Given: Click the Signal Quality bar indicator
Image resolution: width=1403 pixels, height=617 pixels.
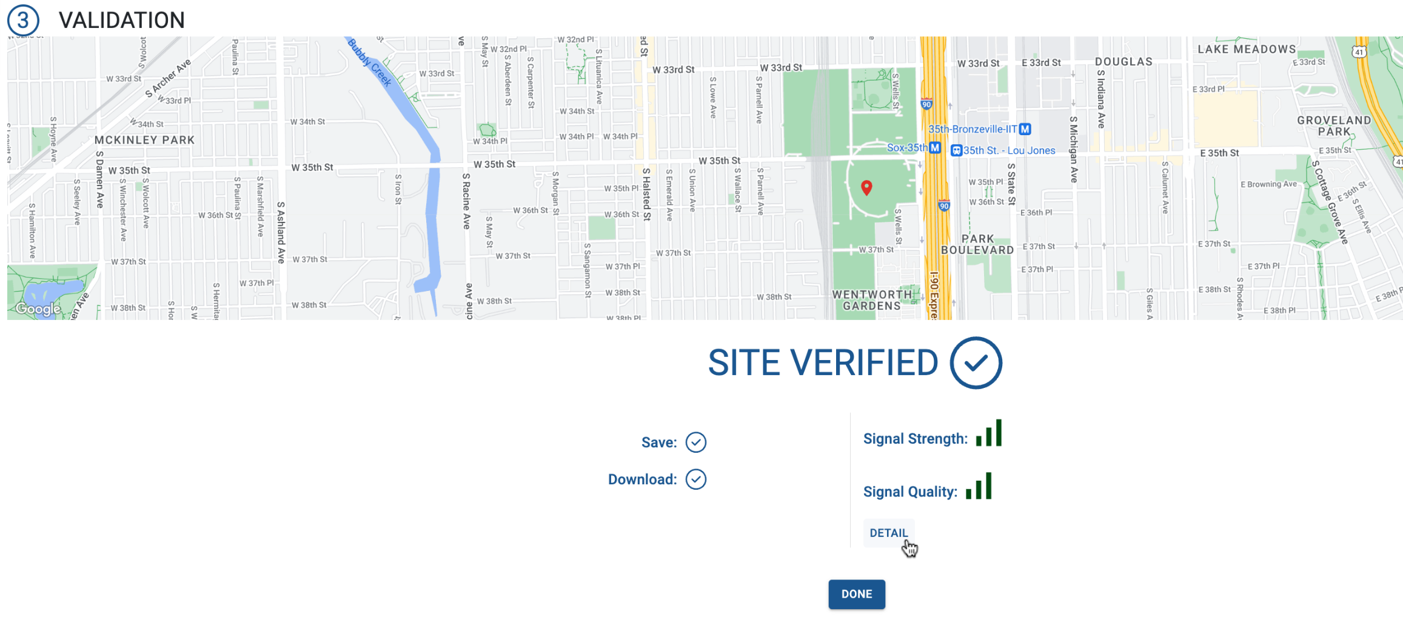Looking at the screenshot, I should coord(979,486).
